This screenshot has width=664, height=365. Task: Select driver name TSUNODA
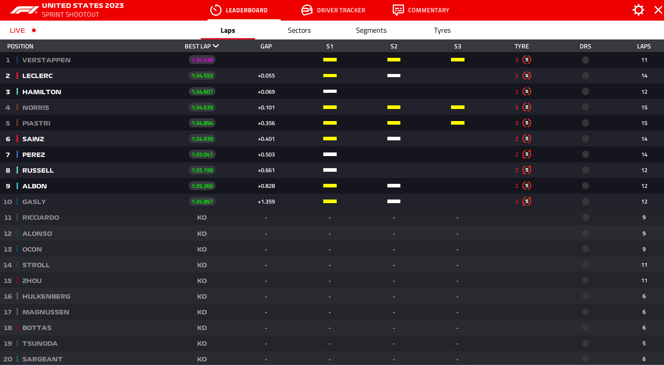40,343
